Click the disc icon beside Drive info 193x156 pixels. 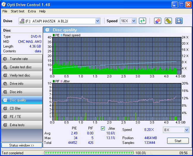pyautogui.click(x=5, y=84)
